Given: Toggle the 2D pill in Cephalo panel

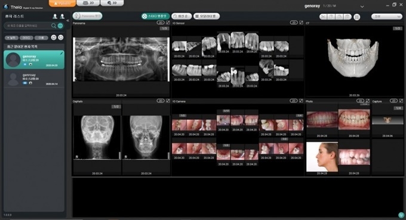Looking at the screenshot, I should click(x=161, y=101).
